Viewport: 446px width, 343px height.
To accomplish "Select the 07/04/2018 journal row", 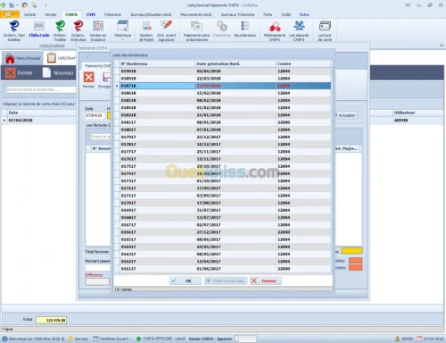I will click(x=39, y=121).
